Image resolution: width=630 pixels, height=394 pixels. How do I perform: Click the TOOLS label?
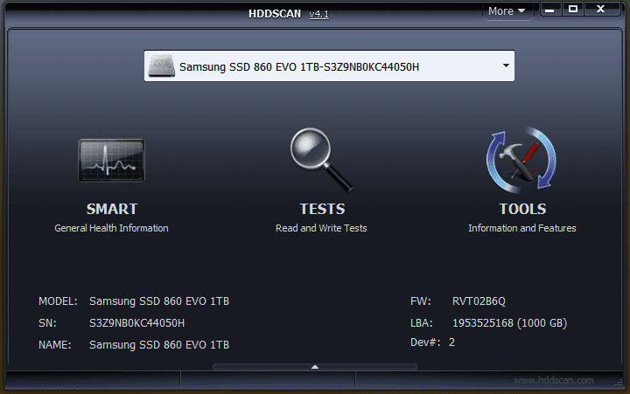(522, 209)
